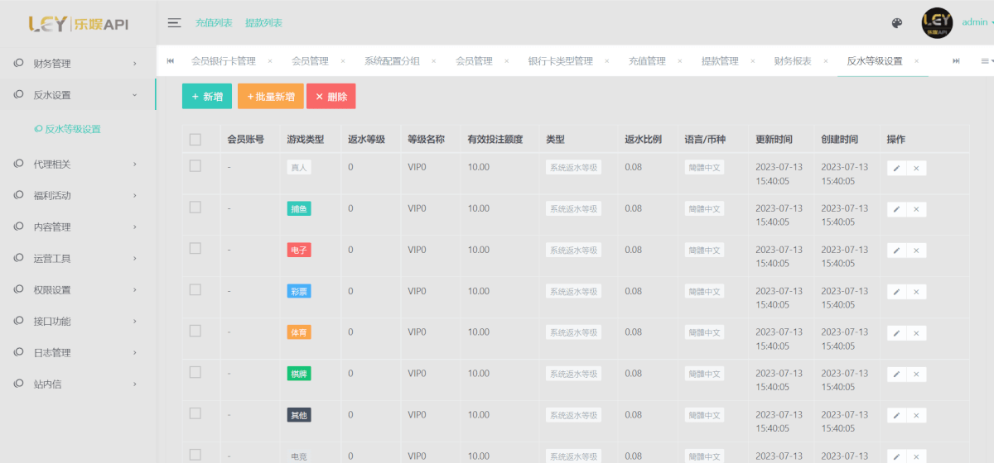Check the 电子 row checkbox

[195, 249]
